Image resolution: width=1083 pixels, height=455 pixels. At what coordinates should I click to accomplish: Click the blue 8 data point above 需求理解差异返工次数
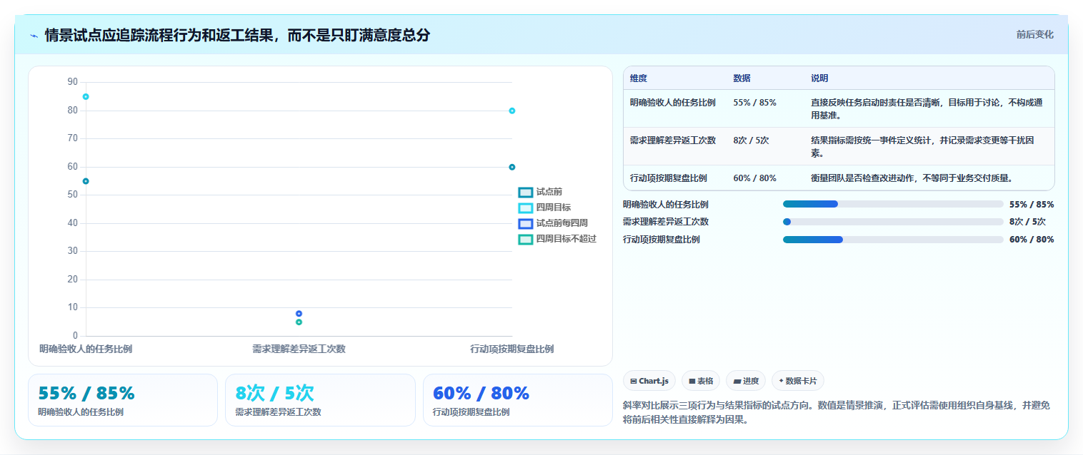[x=299, y=314]
